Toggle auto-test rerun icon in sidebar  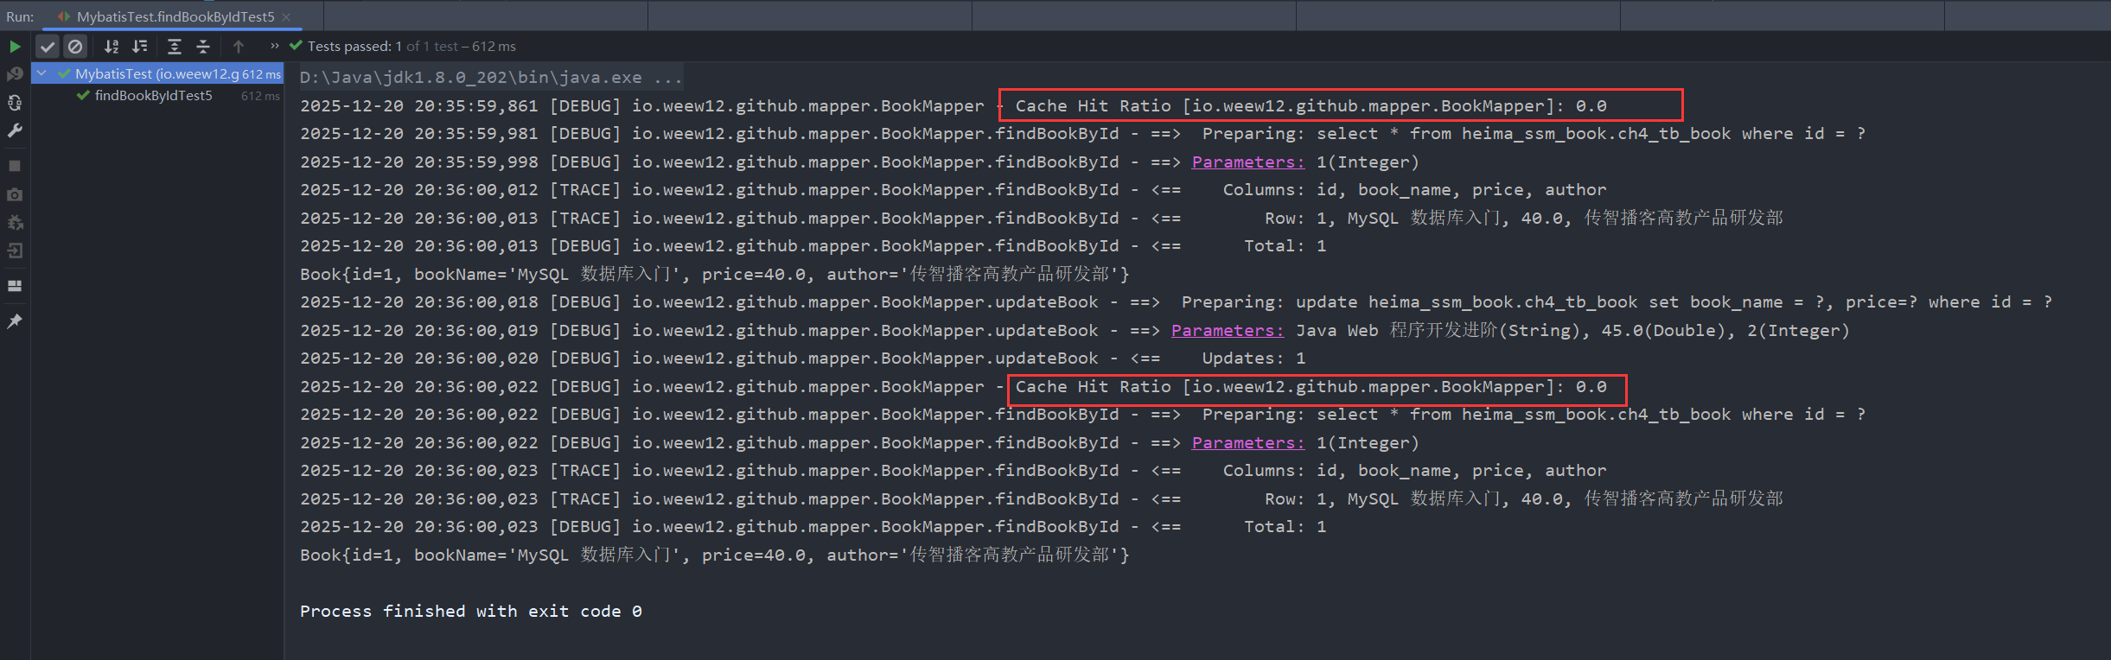15,103
